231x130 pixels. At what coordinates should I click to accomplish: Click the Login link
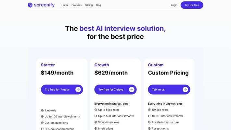click(x=174, y=5)
